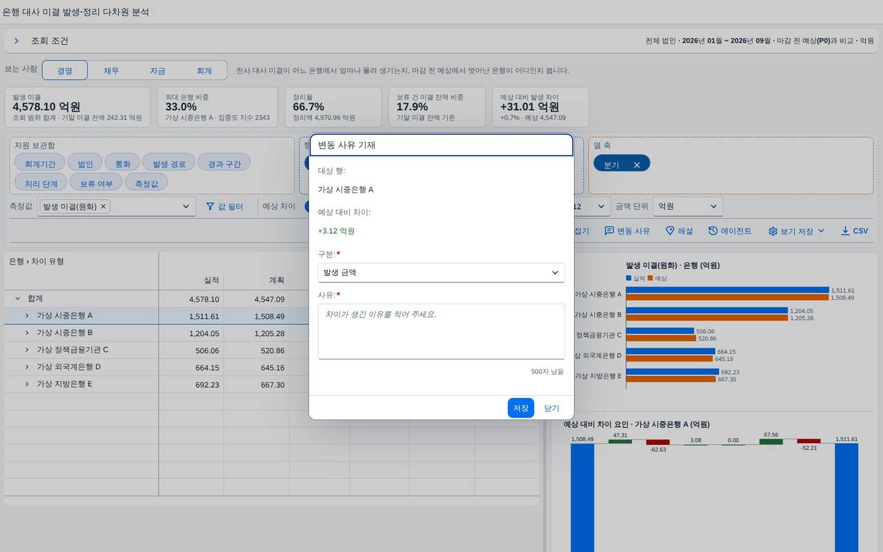Click the 1,511.61 cell for 가상 시중은행 A
Image resolution: width=883 pixels, height=552 pixels.
coord(191,316)
